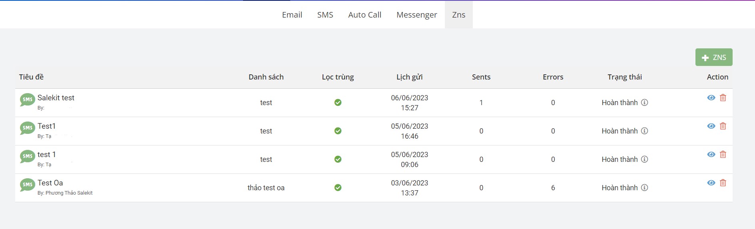This screenshot has width=755, height=229.
Task: Click the Lọc trùng checkmark for Test Oa
Action: 338,187
